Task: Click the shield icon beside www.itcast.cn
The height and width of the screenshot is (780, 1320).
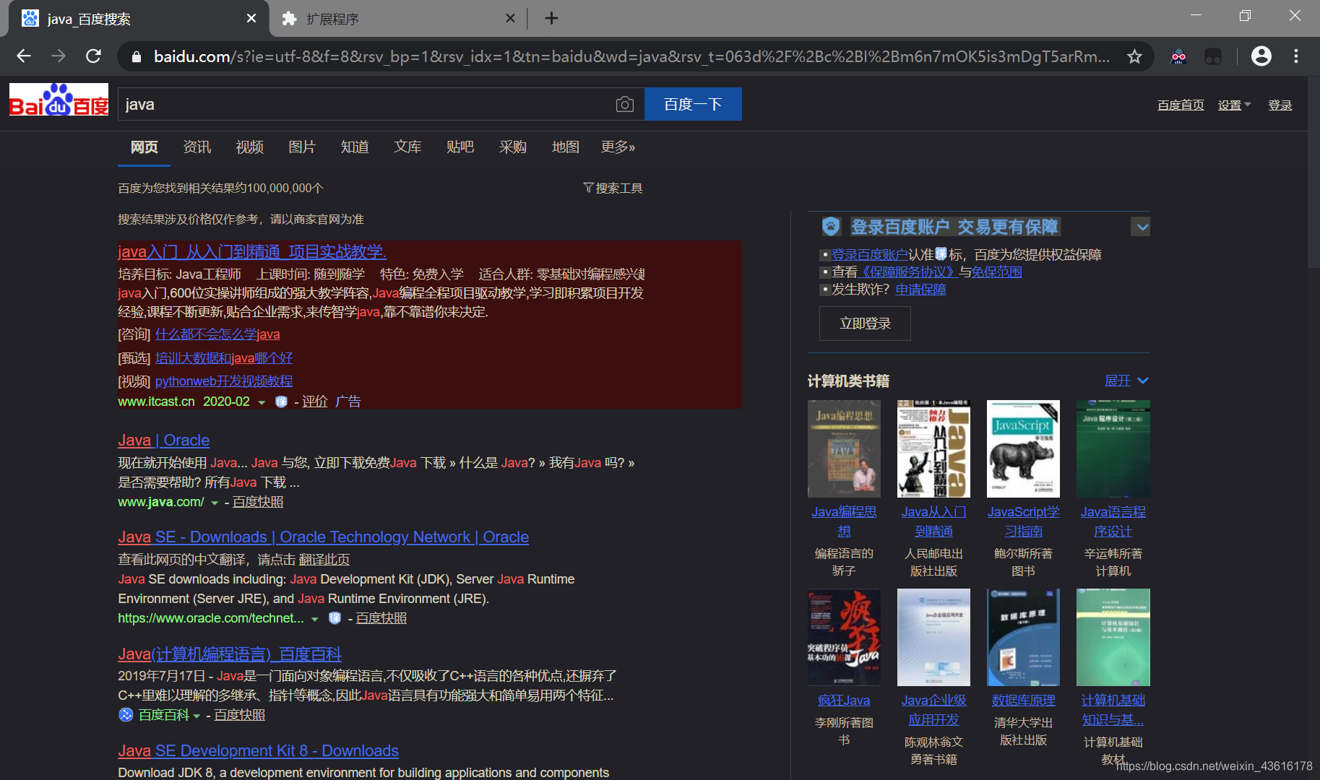Action: pyautogui.click(x=281, y=402)
